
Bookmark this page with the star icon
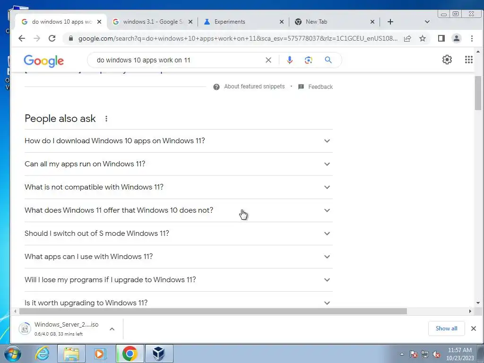423,38
